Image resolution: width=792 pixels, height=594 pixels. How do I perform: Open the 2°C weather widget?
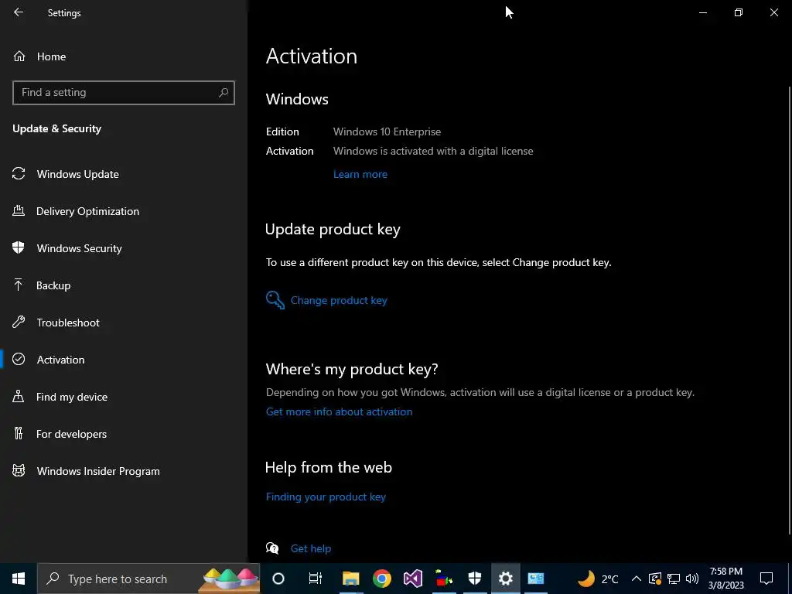[598, 579]
